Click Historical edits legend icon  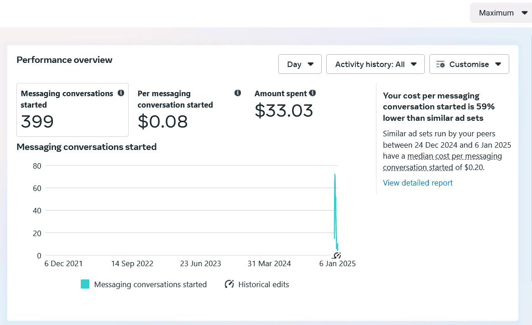click(229, 284)
